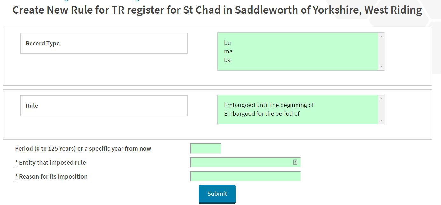Click the "Reason for its imposition" label
The height and width of the screenshot is (205, 441).
[x=53, y=177]
